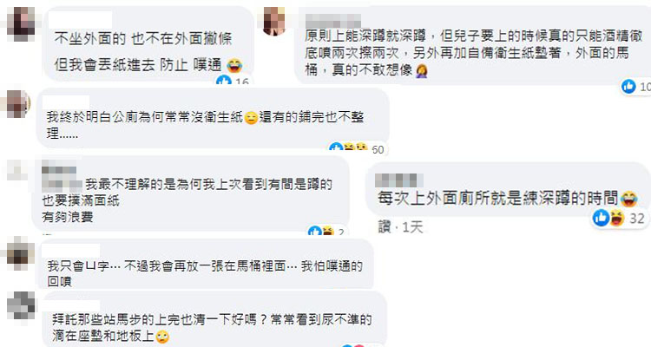Click blurred username above 不坐外面的 comment
651x347 pixels.
coord(81,20)
